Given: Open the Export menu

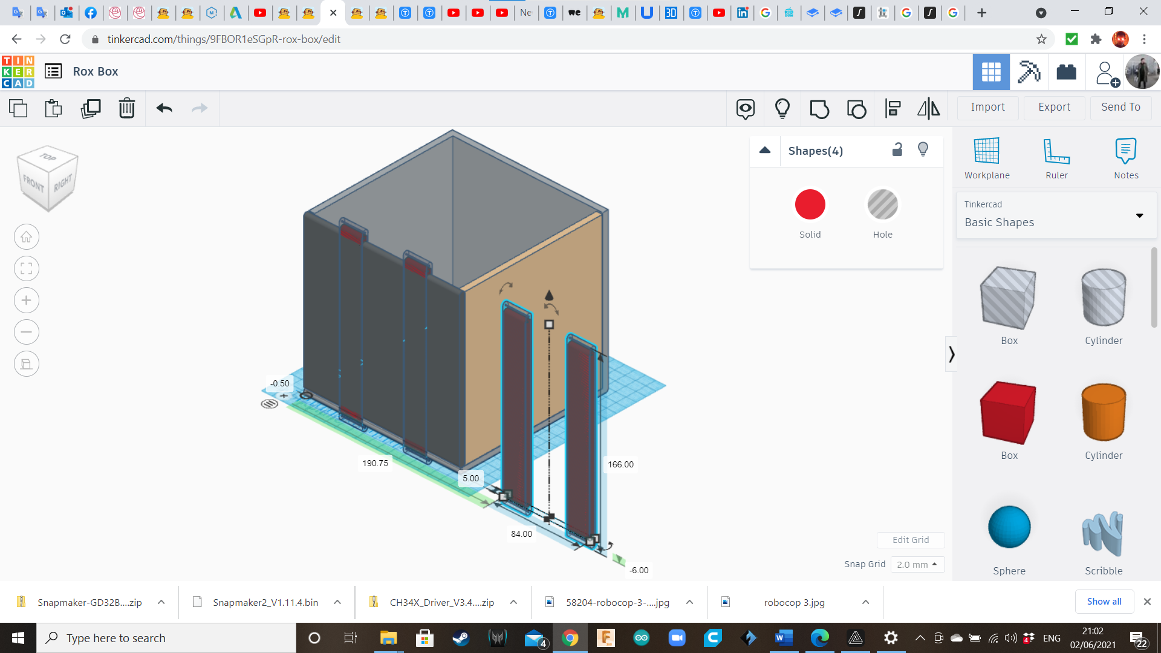Looking at the screenshot, I should point(1054,107).
